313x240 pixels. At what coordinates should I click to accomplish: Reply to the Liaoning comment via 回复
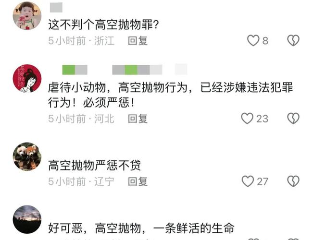[138, 181]
